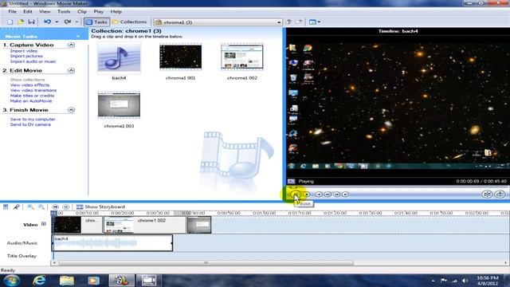The height and width of the screenshot is (287, 510).
Task: Go up one collection level
Action: click(x=288, y=22)
